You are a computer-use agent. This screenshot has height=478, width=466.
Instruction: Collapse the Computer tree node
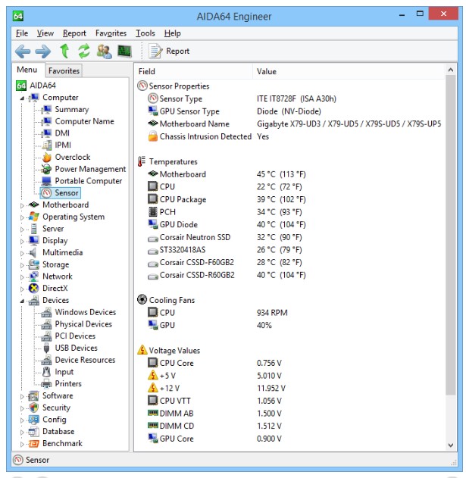[x=22, y=98]
